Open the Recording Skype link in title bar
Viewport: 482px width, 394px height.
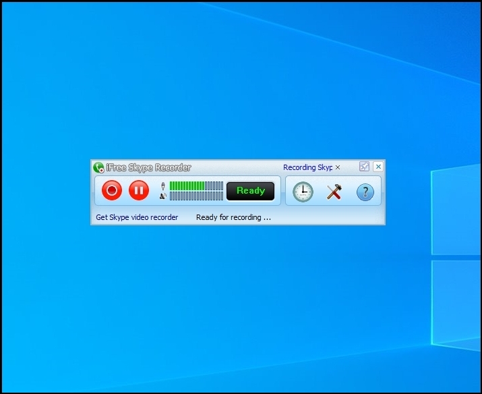(307, 167)
